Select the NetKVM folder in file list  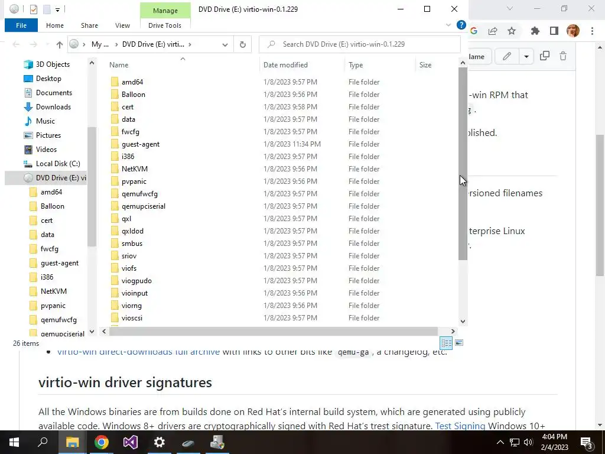pyautogui.click(x=134, y=168)
